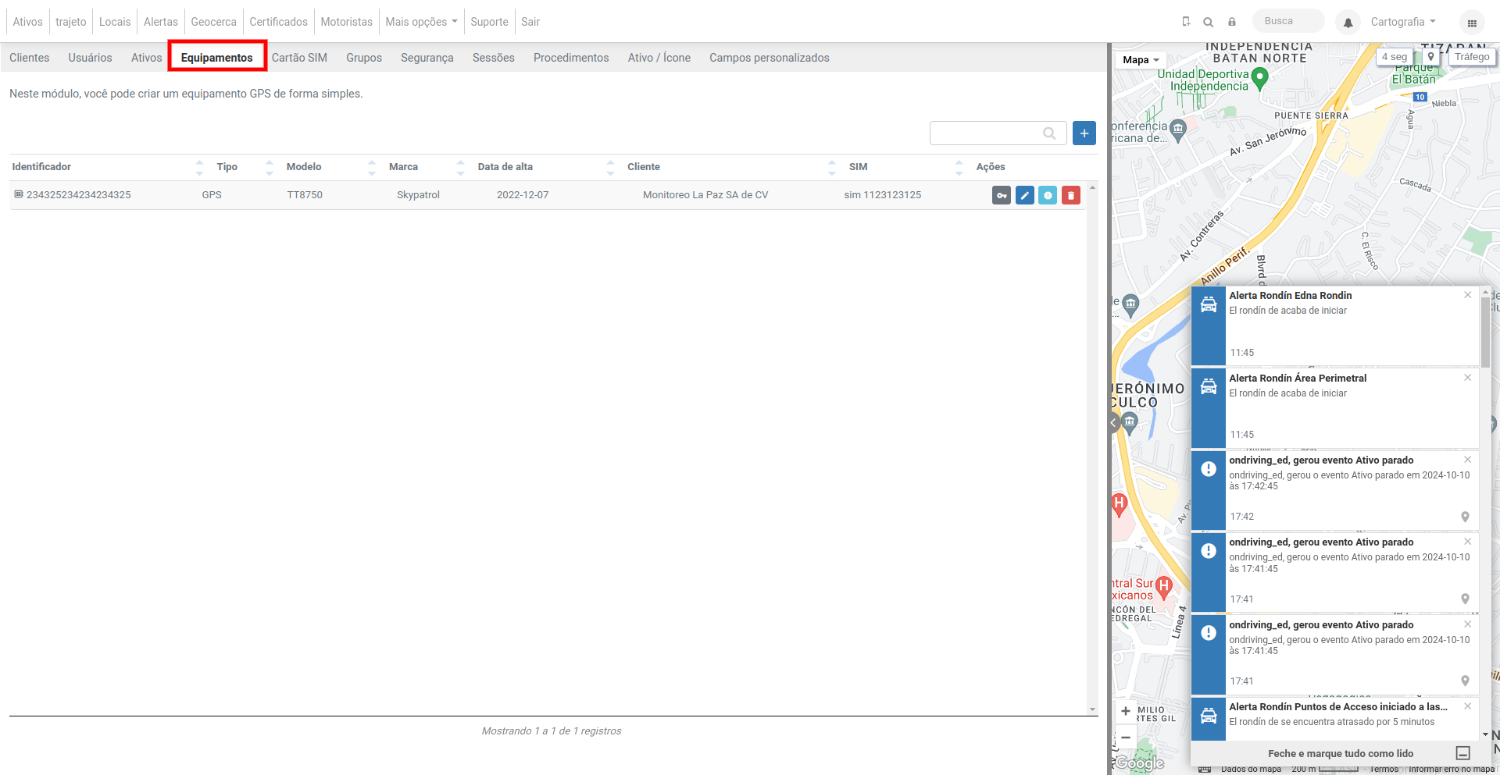Delete the Skypatrol equipment with trash icon

(x=1071, y=195)
